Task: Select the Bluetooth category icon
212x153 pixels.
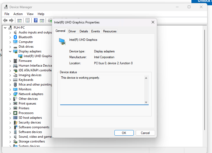Action: [15, 37]
